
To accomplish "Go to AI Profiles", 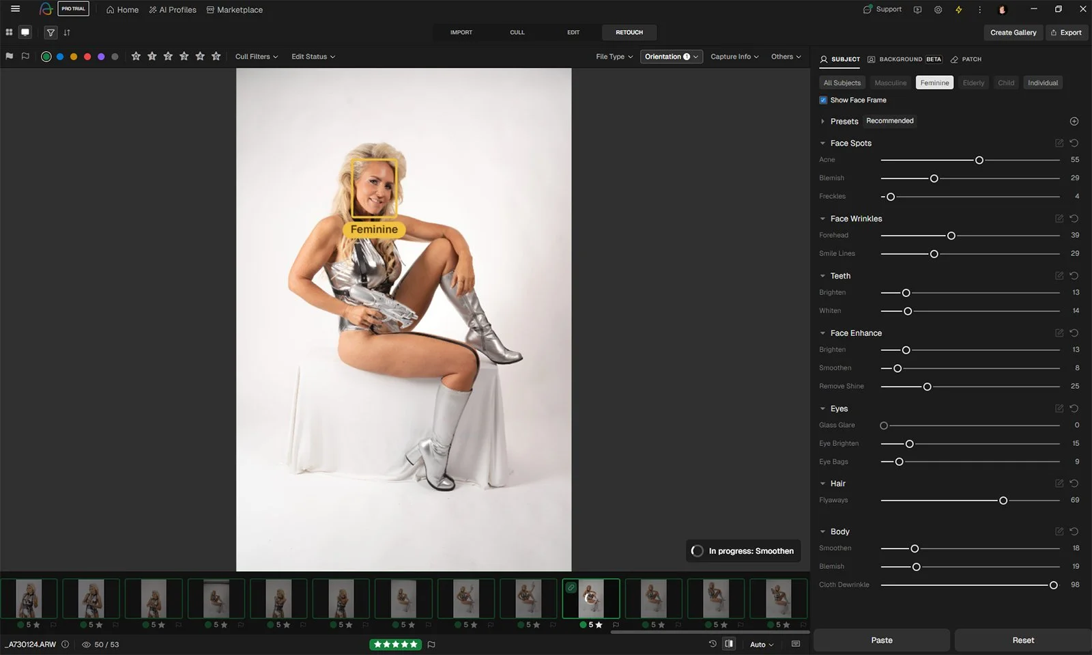I will click(173, 10).
